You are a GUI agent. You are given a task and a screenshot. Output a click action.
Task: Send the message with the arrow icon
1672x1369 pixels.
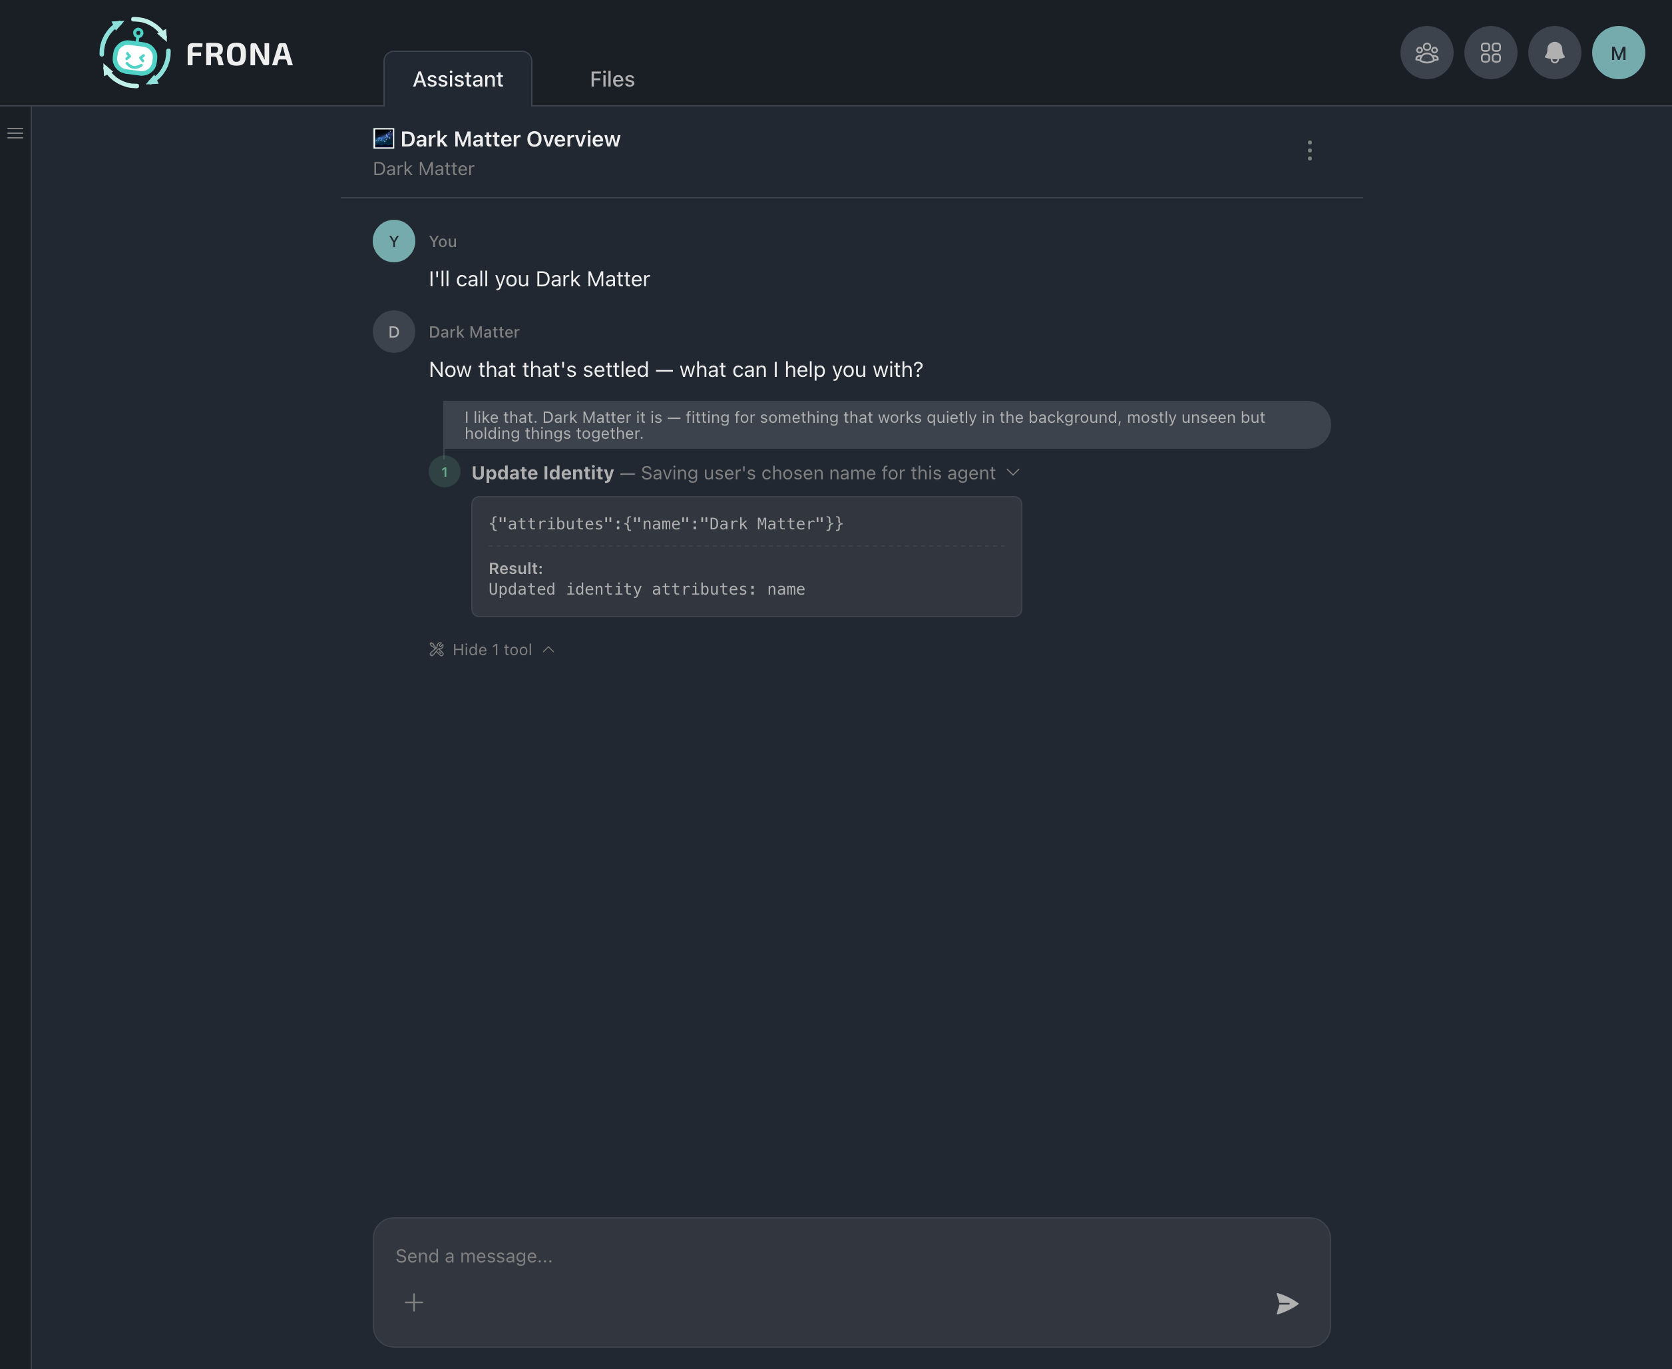[x=1287, y=1302]
